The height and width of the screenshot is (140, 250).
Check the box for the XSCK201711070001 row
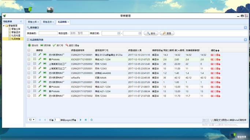tap(29, 91)
